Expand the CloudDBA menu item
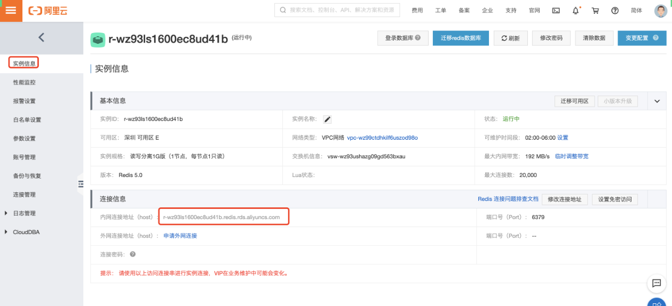This screenshot has height=306, width=672. click(x=22, y=232)
